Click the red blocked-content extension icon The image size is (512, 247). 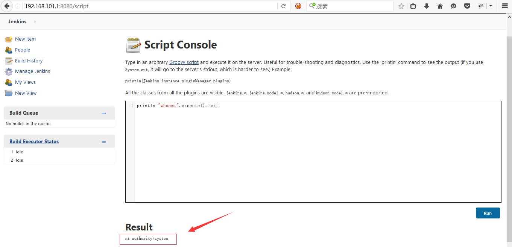(298, 6)
